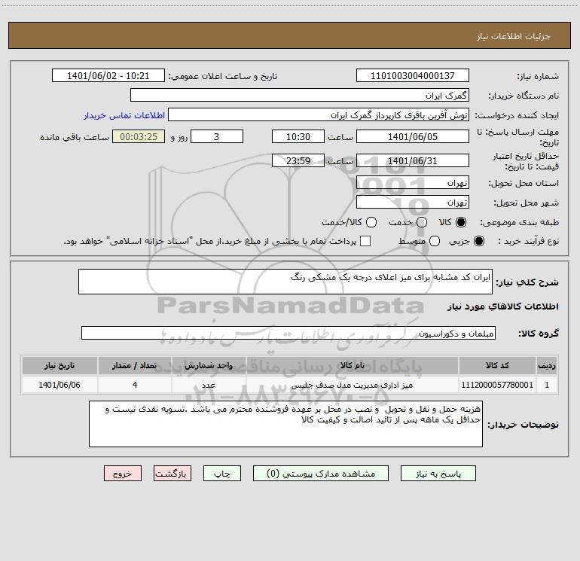This screenshot has width=580, height=561.
Task: Click the تعداد / مقدار column header
Action: click(x=135, y=365)
